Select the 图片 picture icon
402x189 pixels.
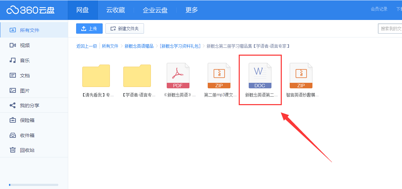[x=12, y=90]
